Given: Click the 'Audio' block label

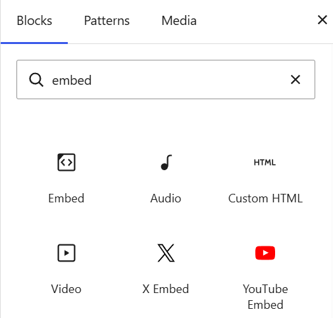Looking at the screenshot, I should pos(166,198).
